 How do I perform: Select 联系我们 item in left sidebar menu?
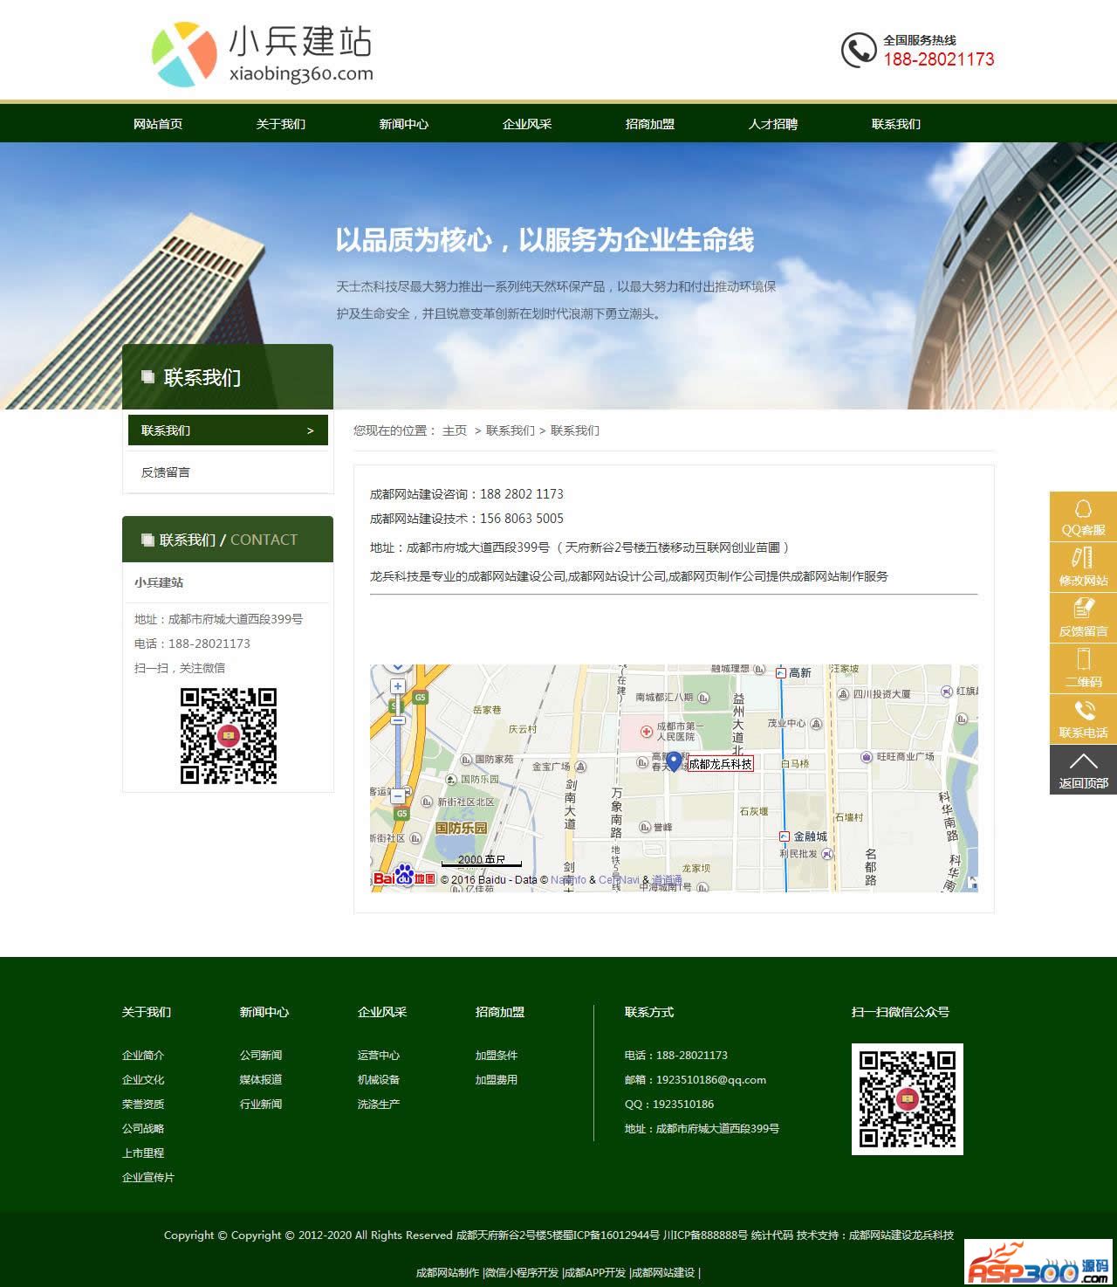pyautogui.click(x=228, y=430)
